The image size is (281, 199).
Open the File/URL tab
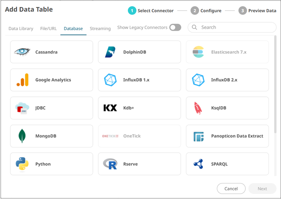49,28
